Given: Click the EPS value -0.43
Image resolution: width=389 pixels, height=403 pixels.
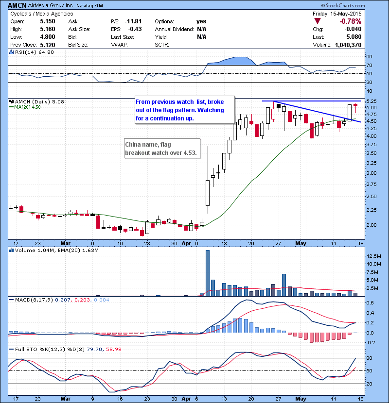Looking at the screenshot, I should tap(135, 29).
